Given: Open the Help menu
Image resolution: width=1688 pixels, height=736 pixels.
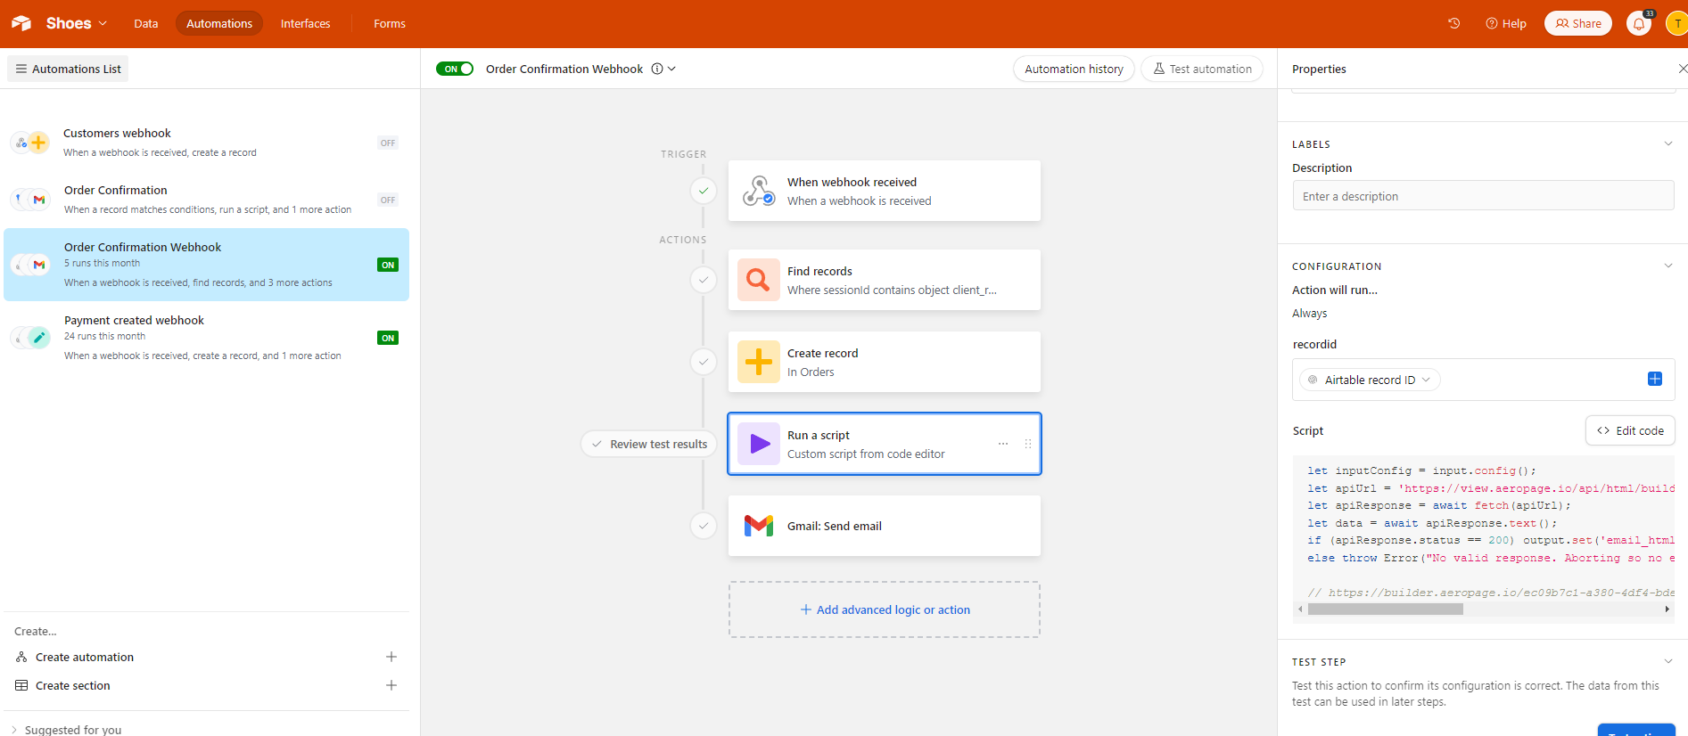Looking at the screenshot, I should coord(1506,23).
